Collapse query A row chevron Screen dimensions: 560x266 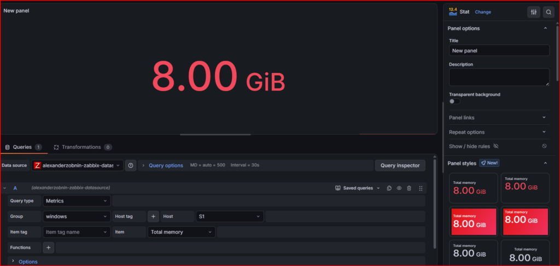tap(4, 188)
